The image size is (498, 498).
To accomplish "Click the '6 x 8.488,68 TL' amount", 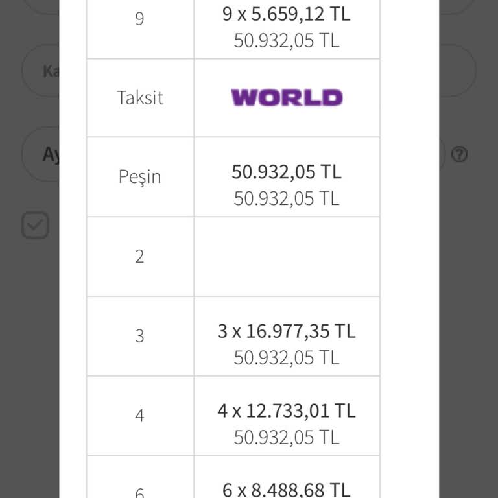I will [287, 490].
